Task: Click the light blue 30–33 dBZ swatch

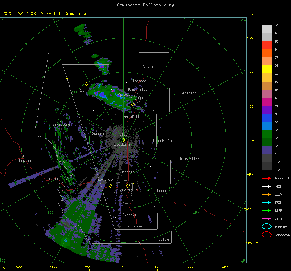Action: coord(266,126)
